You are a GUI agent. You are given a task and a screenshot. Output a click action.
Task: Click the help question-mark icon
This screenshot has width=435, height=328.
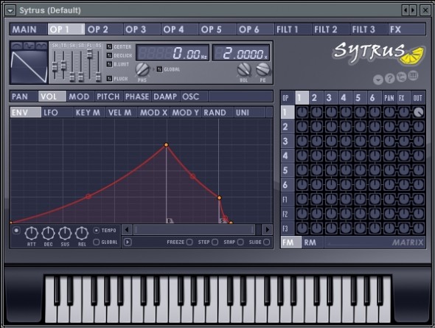[390, 79]
